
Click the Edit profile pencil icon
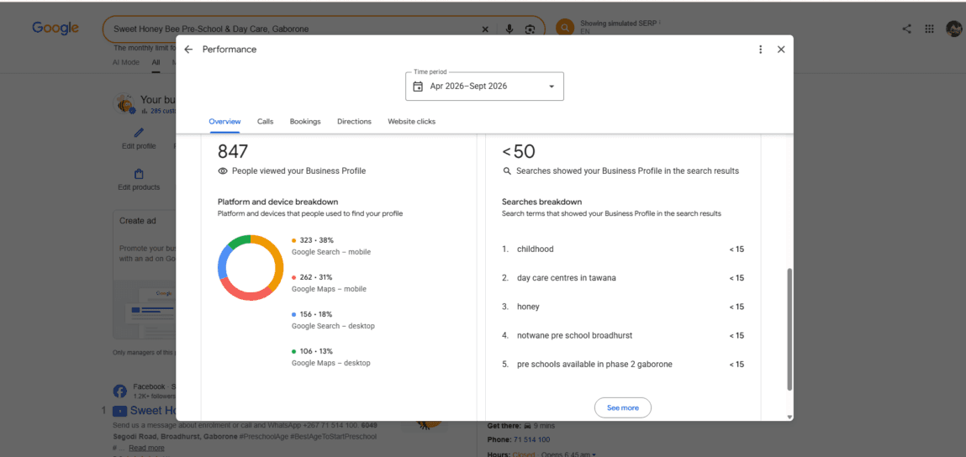tap(140, 133)
